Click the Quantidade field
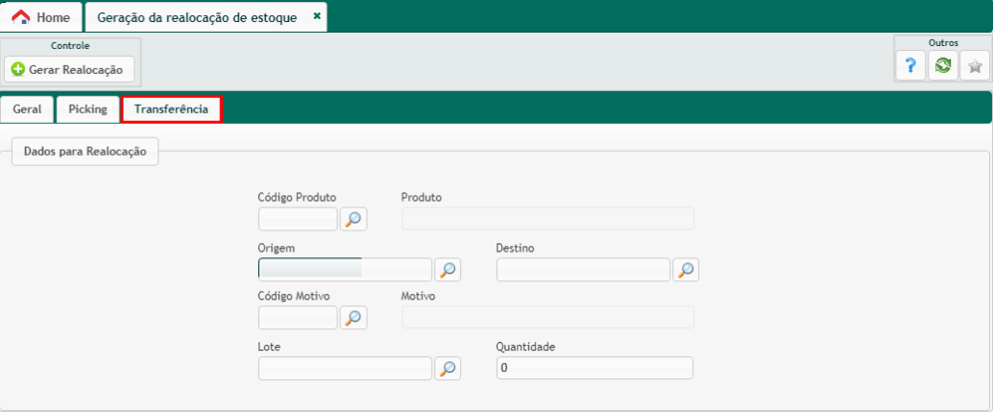Viewport: 994px width, 412px height. coord(594,368)
